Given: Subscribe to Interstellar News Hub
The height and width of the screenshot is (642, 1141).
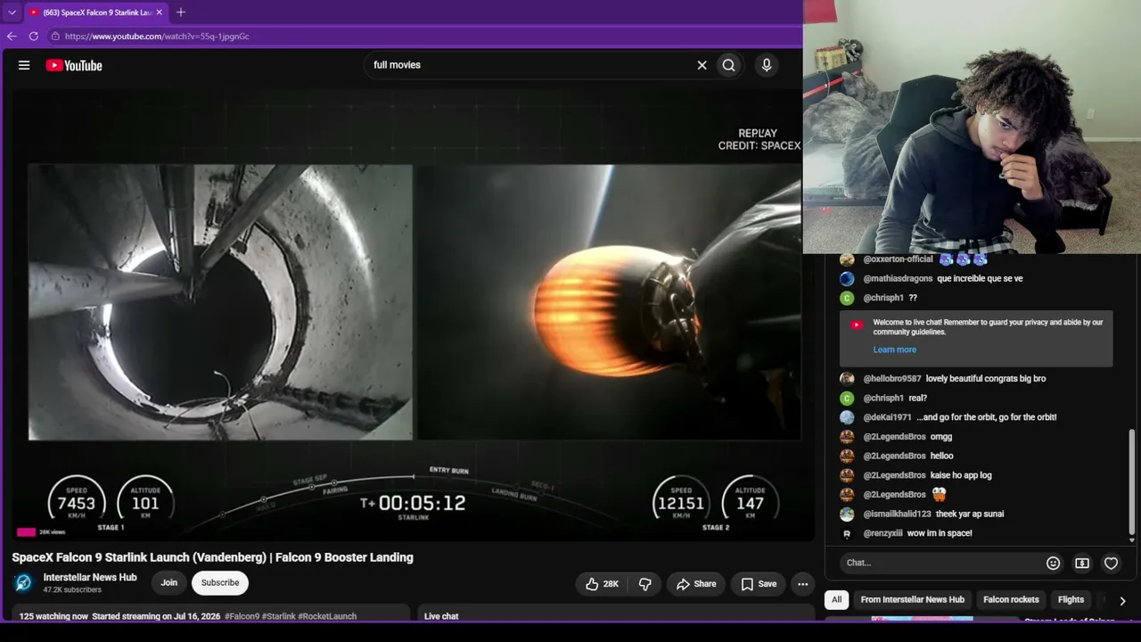Looking at the screenshot, I should pos(220,583).
